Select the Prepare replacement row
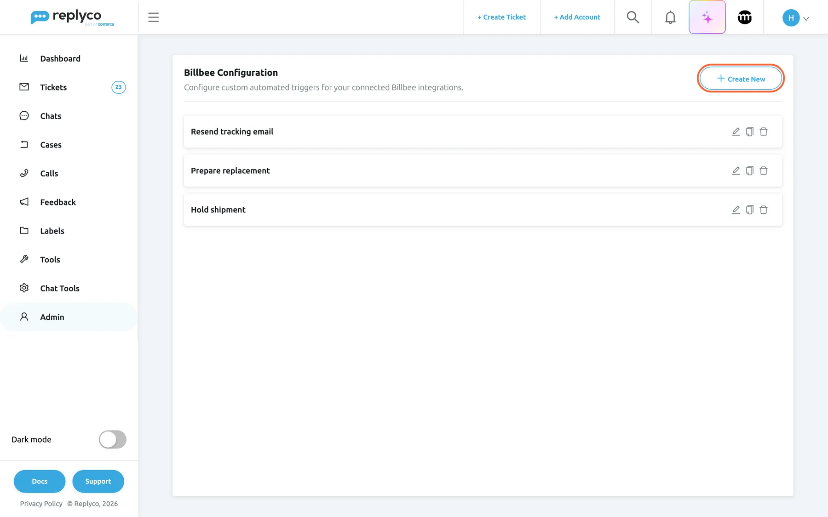828x517 pixels. (x=483, y=170)
